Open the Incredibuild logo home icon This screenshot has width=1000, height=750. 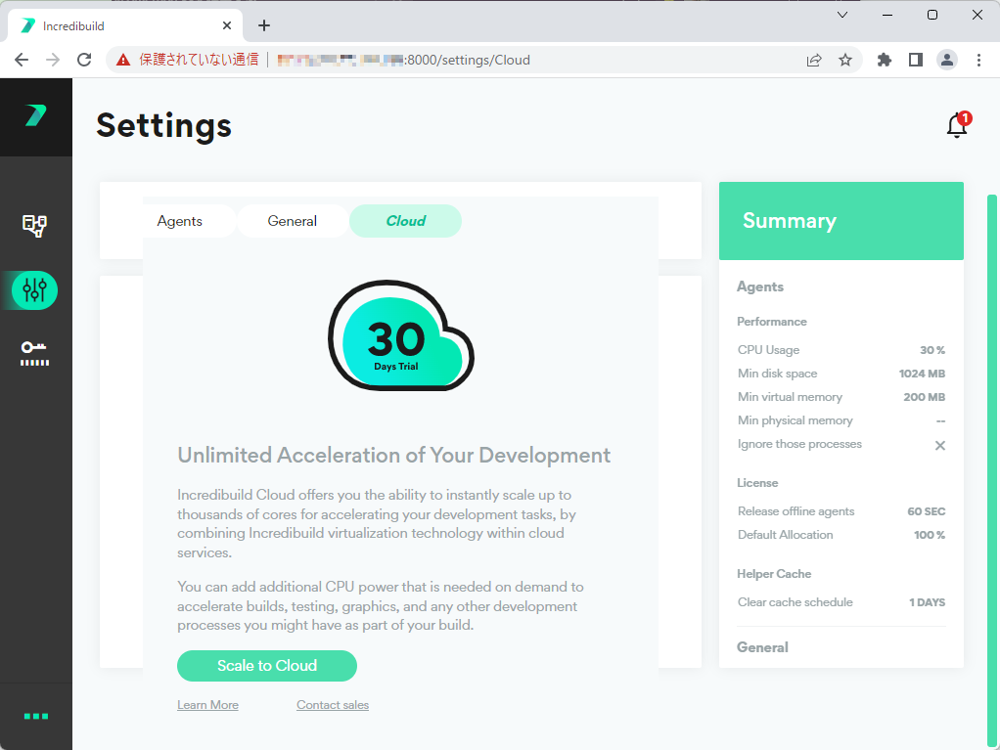(x=36, y=116)
